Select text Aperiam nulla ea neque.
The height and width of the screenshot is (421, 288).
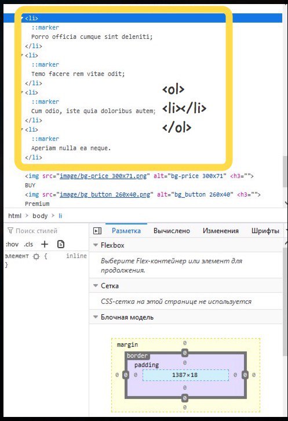[x=71, y=148]
